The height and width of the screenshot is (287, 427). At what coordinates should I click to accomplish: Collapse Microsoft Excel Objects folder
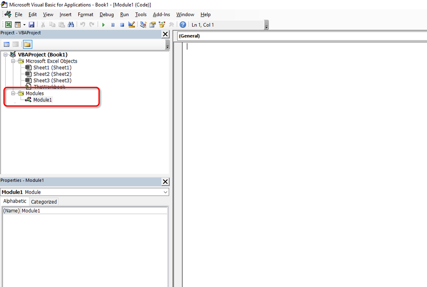pyautogui.click(x=13, y=61)
